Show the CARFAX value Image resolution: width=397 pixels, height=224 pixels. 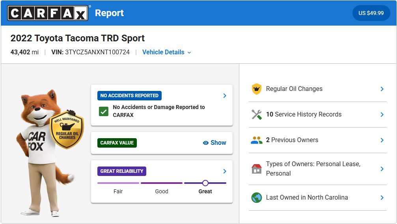(214, 143)
